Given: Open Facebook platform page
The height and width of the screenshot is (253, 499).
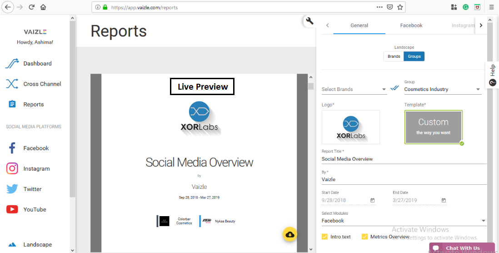Looking at the screenshot, I should (28, 148).
